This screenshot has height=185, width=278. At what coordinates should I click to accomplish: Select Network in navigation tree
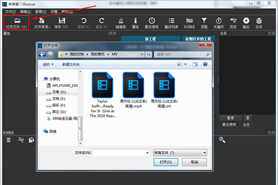tap(50, 131)
